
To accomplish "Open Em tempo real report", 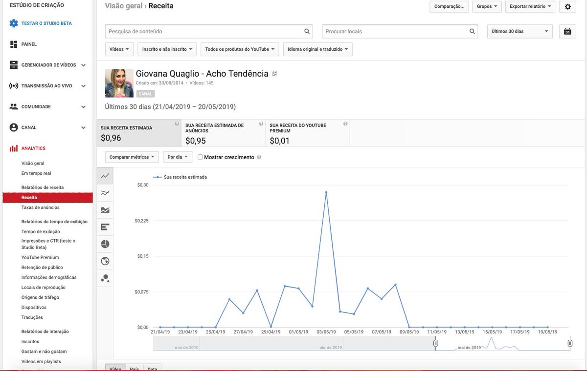I will (x=36, y=173).
